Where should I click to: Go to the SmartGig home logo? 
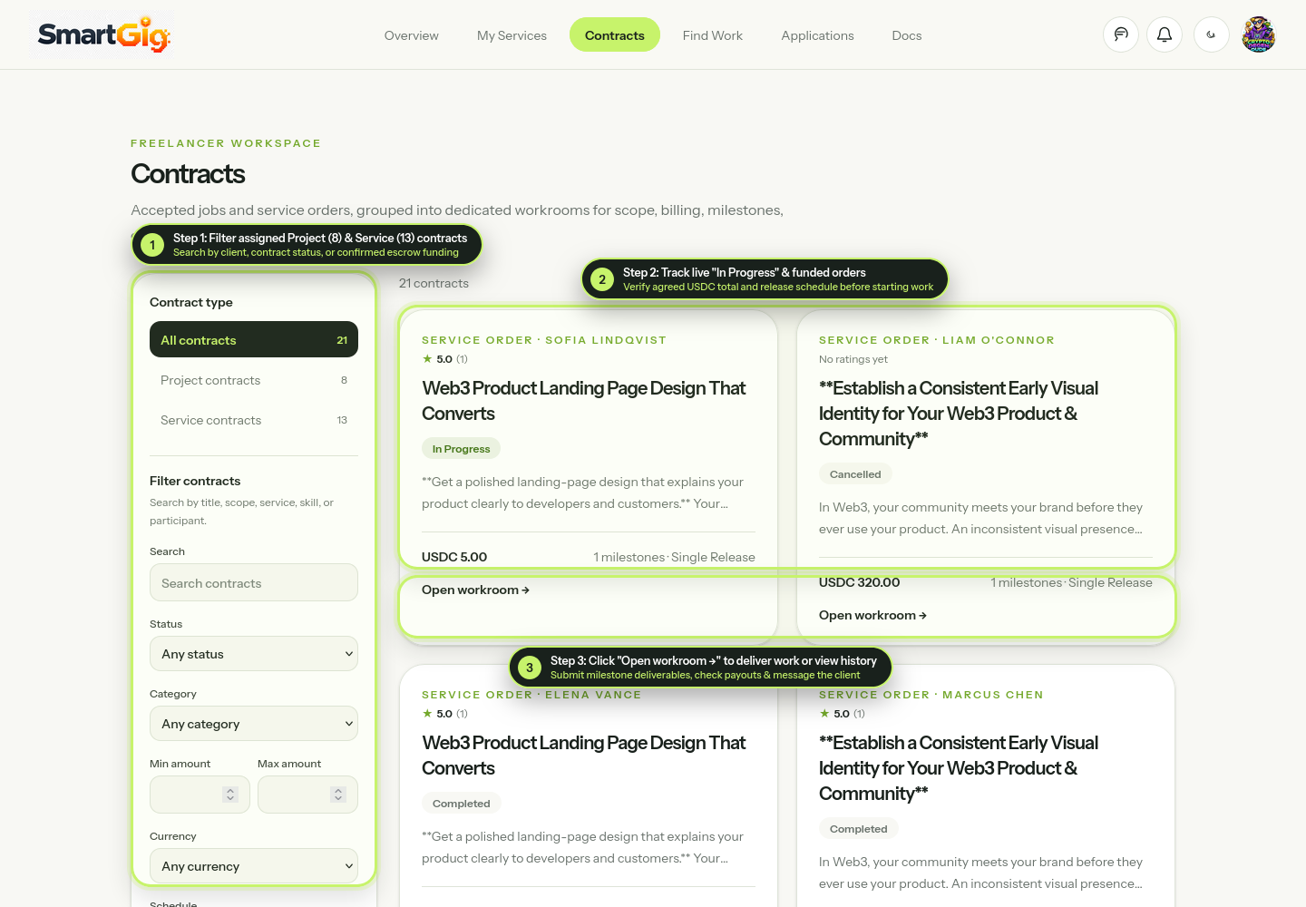[104, 35]
